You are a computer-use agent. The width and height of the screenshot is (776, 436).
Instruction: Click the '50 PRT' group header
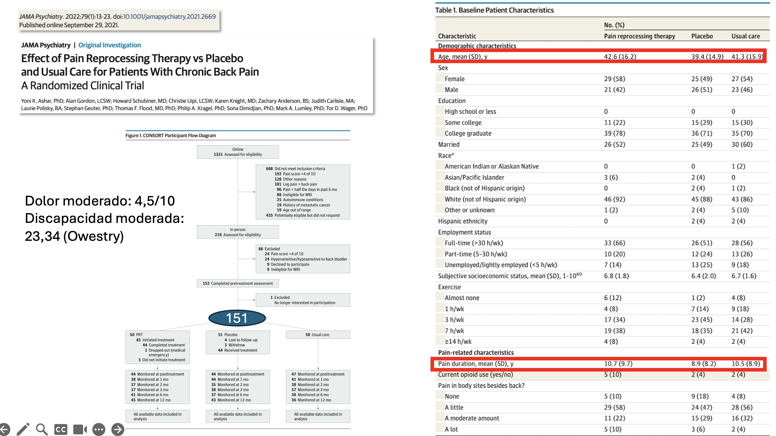[x=136, y=334]
